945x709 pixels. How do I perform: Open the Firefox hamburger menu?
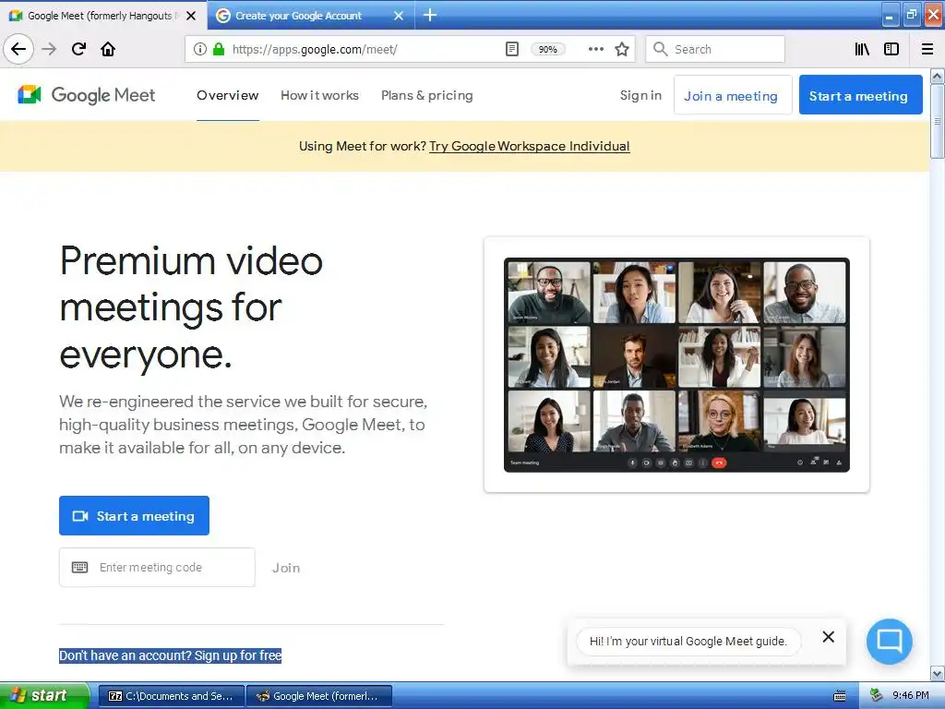point(927,50)
